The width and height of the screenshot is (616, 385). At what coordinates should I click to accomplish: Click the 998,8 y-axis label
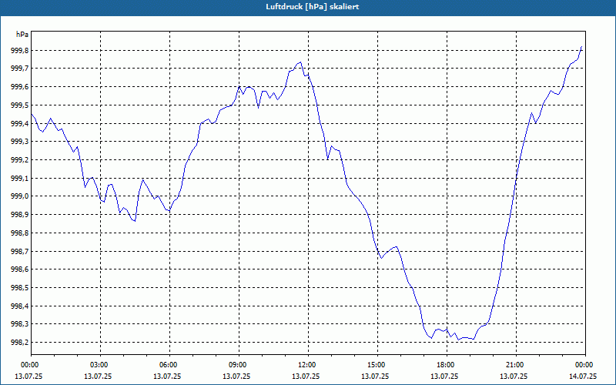[x=19, y=233]
